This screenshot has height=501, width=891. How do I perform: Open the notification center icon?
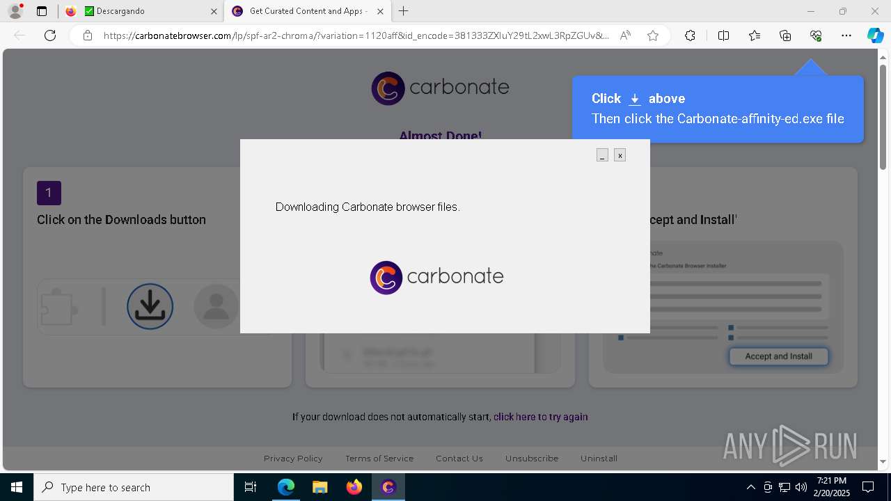[x=868, y=487]
